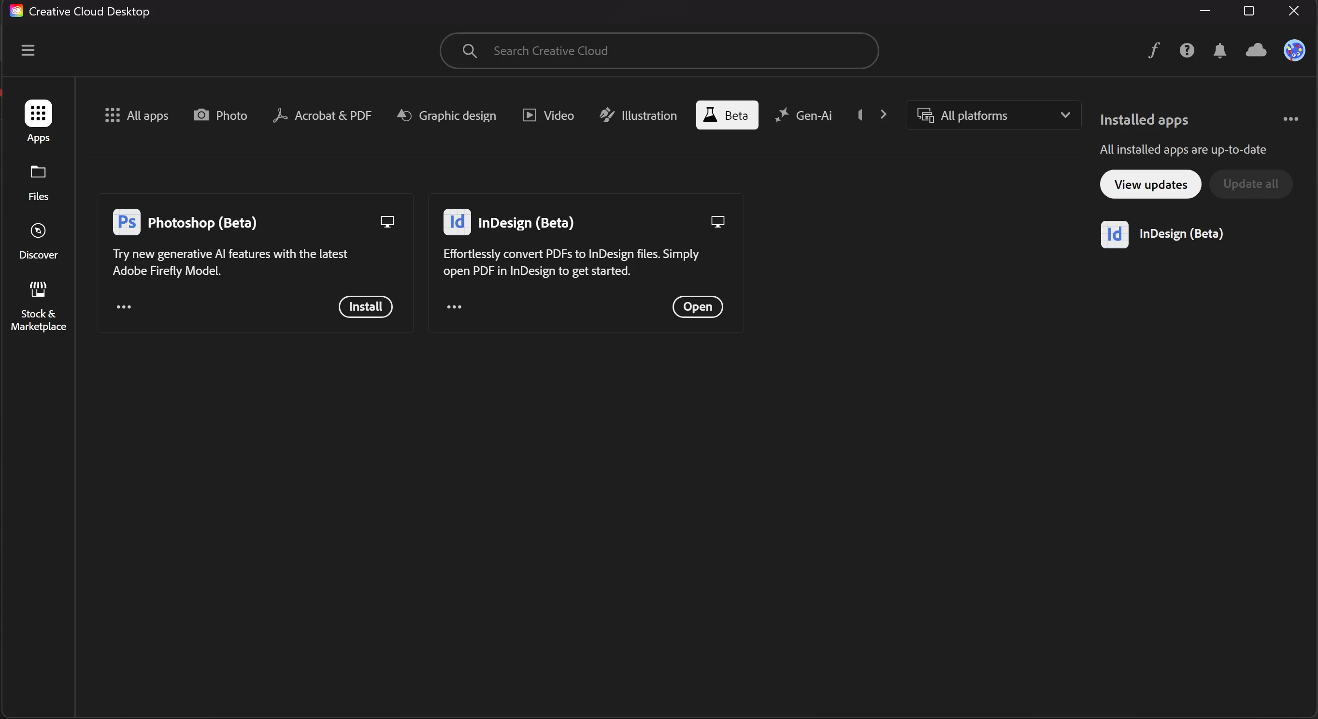The width and height of the screenshot is (1318, 719).
Task: Open InDesign (Beta) from its card
Action: (x=697, y=306)
